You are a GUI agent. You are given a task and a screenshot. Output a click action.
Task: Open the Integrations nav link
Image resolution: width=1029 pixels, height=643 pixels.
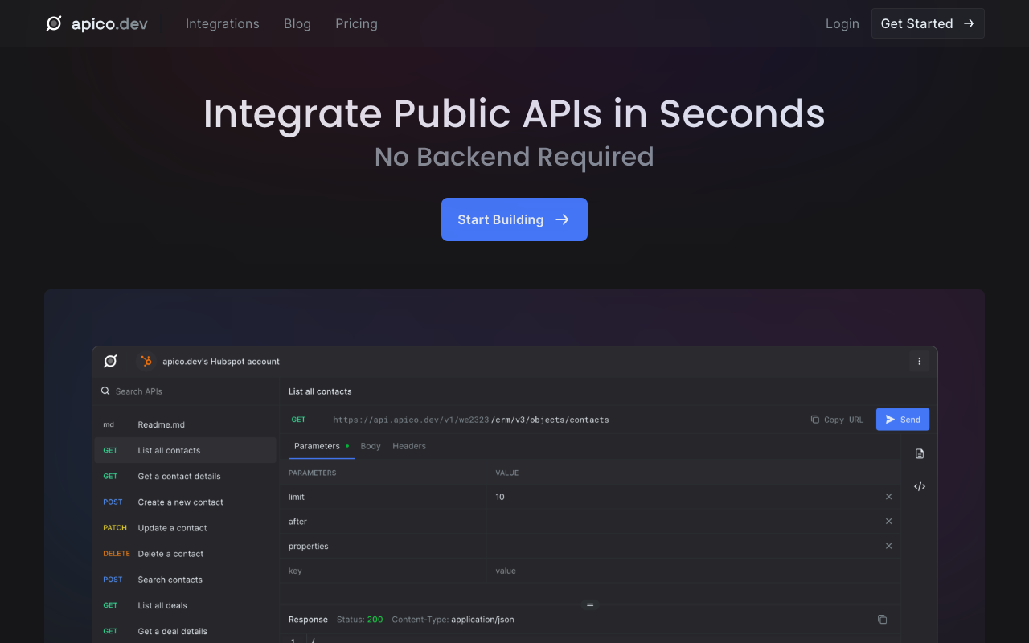coord(223,23)
